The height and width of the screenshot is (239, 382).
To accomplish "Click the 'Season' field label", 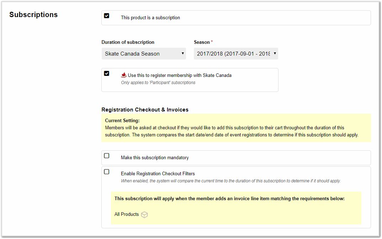I will click(x=202, y=42).
